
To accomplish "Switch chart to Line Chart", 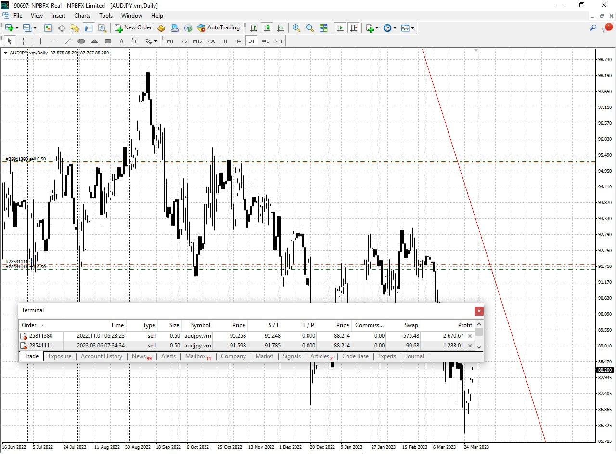I will (x=281, y=28).
